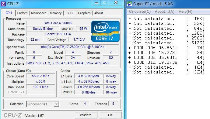Click the Revision value D2
Viewport: 210px width, 119px height.
coord(110,58)
